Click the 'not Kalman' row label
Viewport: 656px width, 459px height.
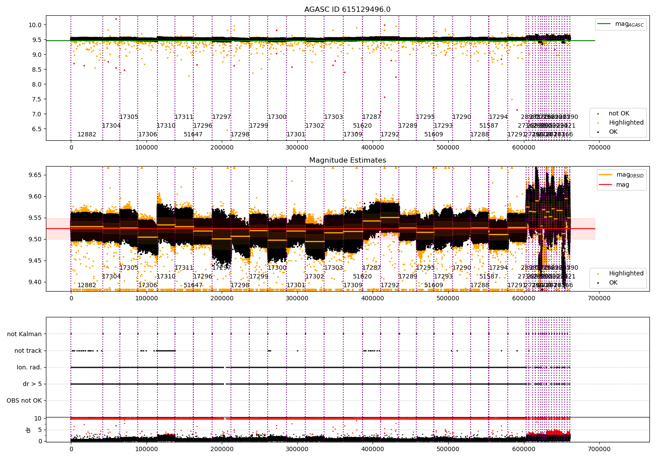tap(24, 334)
